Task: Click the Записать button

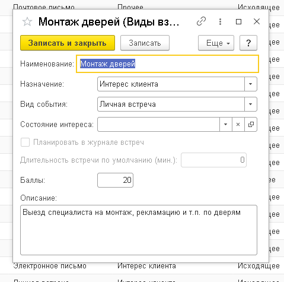Action: [x=145, y=43]
